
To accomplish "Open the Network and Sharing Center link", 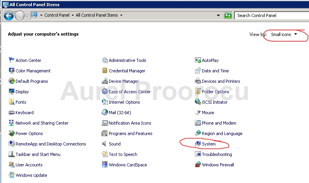I will tap(42, 123).
